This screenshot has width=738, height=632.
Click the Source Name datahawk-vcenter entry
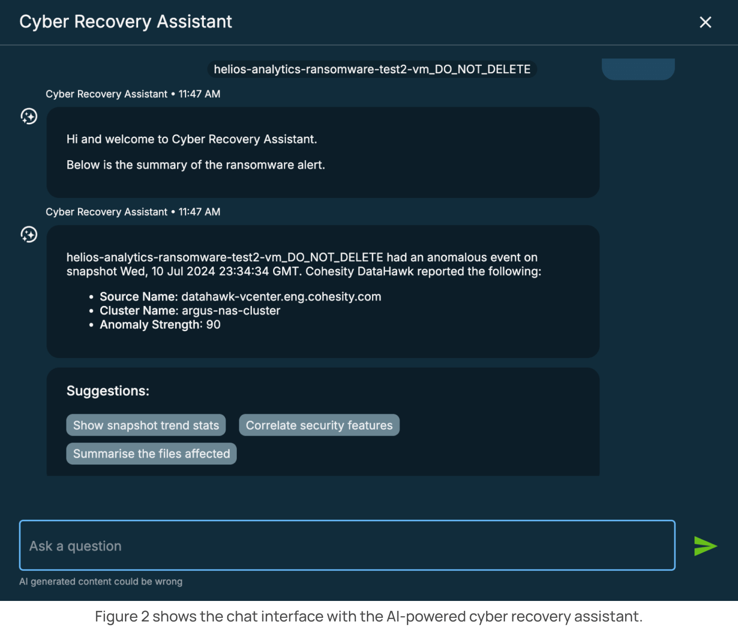click(240, 297)
